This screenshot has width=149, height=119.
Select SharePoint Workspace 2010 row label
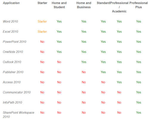pos(18,115)
